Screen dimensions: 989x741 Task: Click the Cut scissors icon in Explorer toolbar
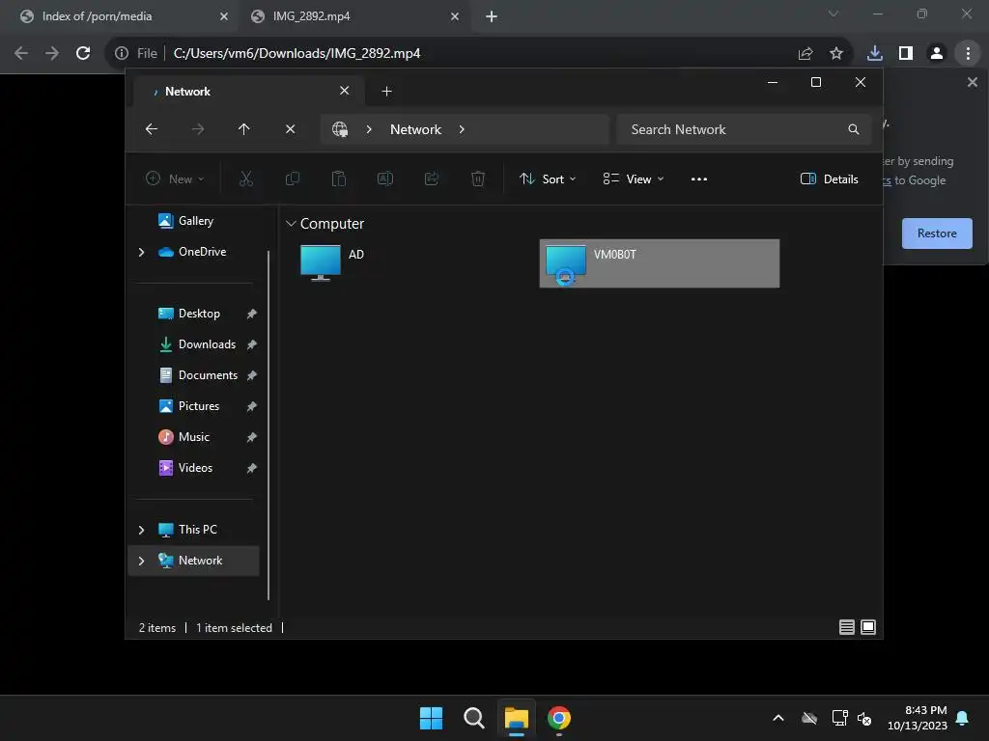[x=246, y=178]
